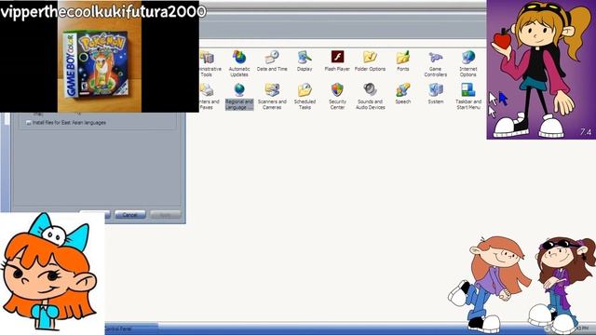The width and height of the screenshot is (596, 335).
Task: Open the Scanners and Cameras icon
Action: pos(272,96)
